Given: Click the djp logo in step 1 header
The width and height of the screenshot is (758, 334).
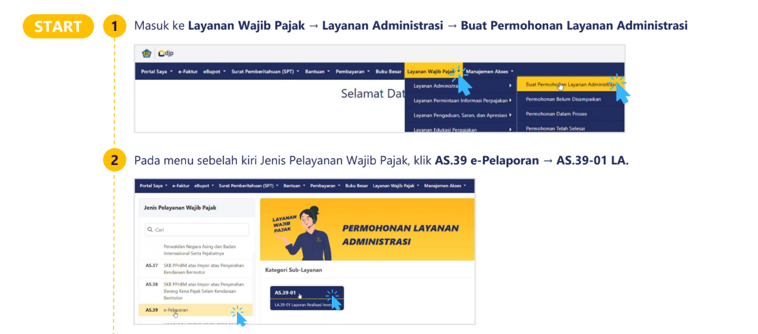Looking at the screenshot, I should point(165,54).
